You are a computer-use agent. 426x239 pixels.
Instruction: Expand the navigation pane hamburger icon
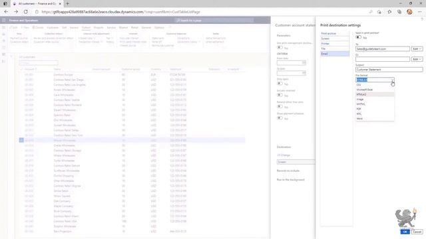click(x=3, y=28)
